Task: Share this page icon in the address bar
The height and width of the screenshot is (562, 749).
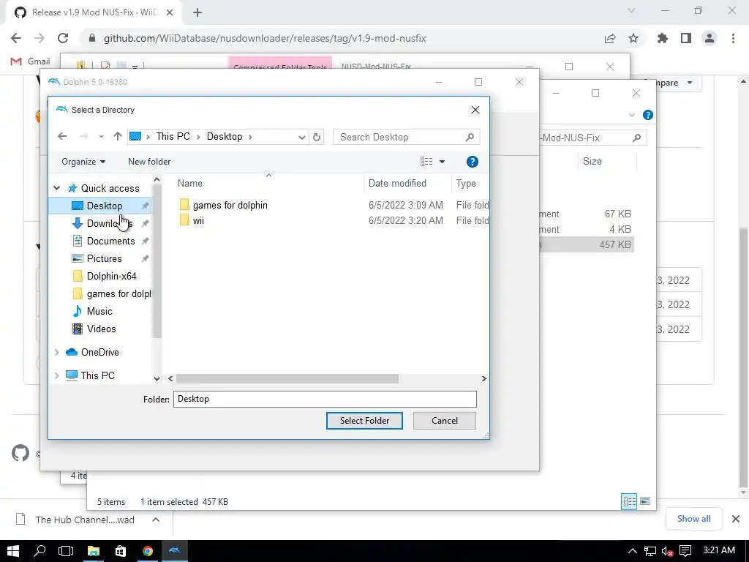Action: [610, 38]
